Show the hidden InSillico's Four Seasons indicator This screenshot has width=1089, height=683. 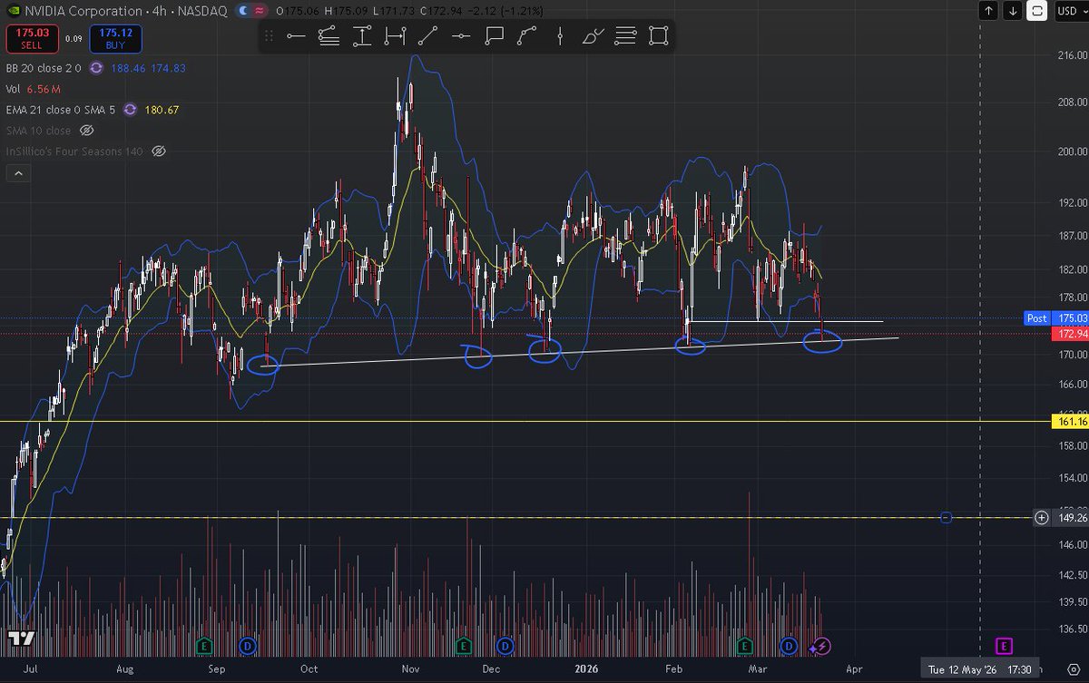[x=159, y=151]
